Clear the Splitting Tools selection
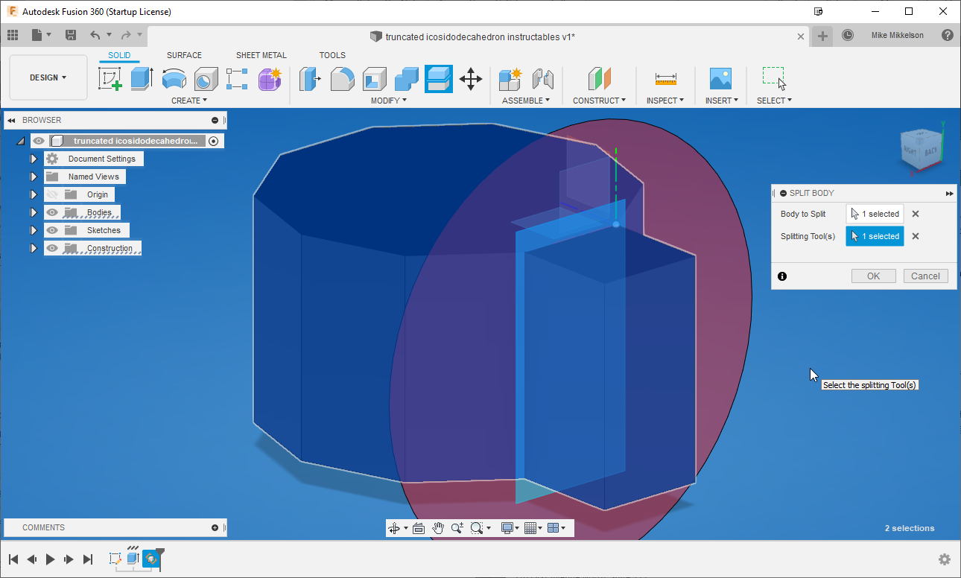The width and height of the screenshot is (961, 578). [915, 236]
